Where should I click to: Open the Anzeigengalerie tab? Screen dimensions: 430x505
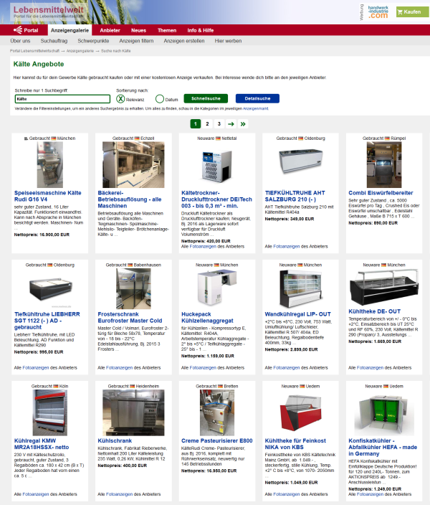coord(70,30)
